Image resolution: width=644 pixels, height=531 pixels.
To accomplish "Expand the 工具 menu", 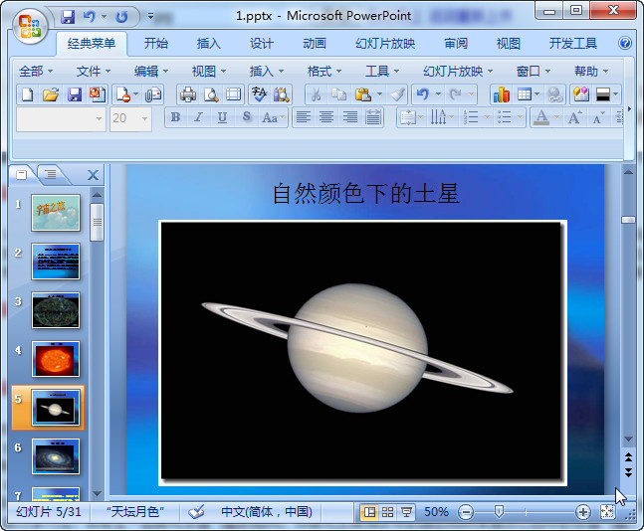I will click(382, 72).
